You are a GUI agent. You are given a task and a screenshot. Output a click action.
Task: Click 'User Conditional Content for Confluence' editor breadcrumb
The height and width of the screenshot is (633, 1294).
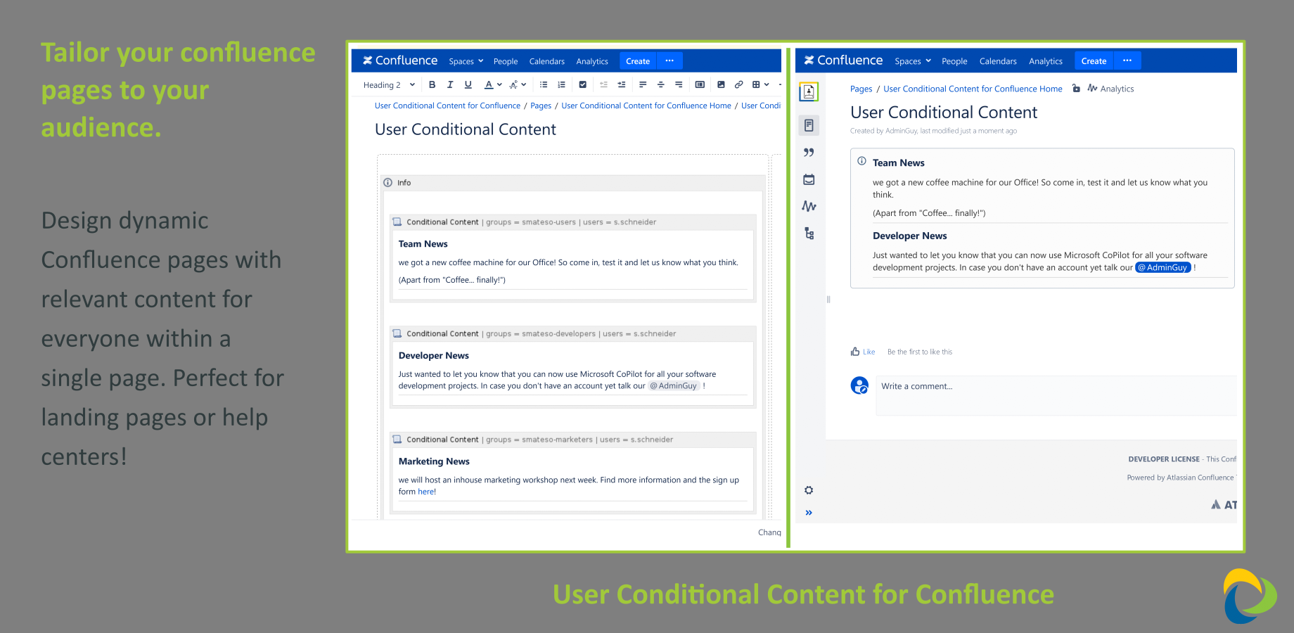click(447, 105)
